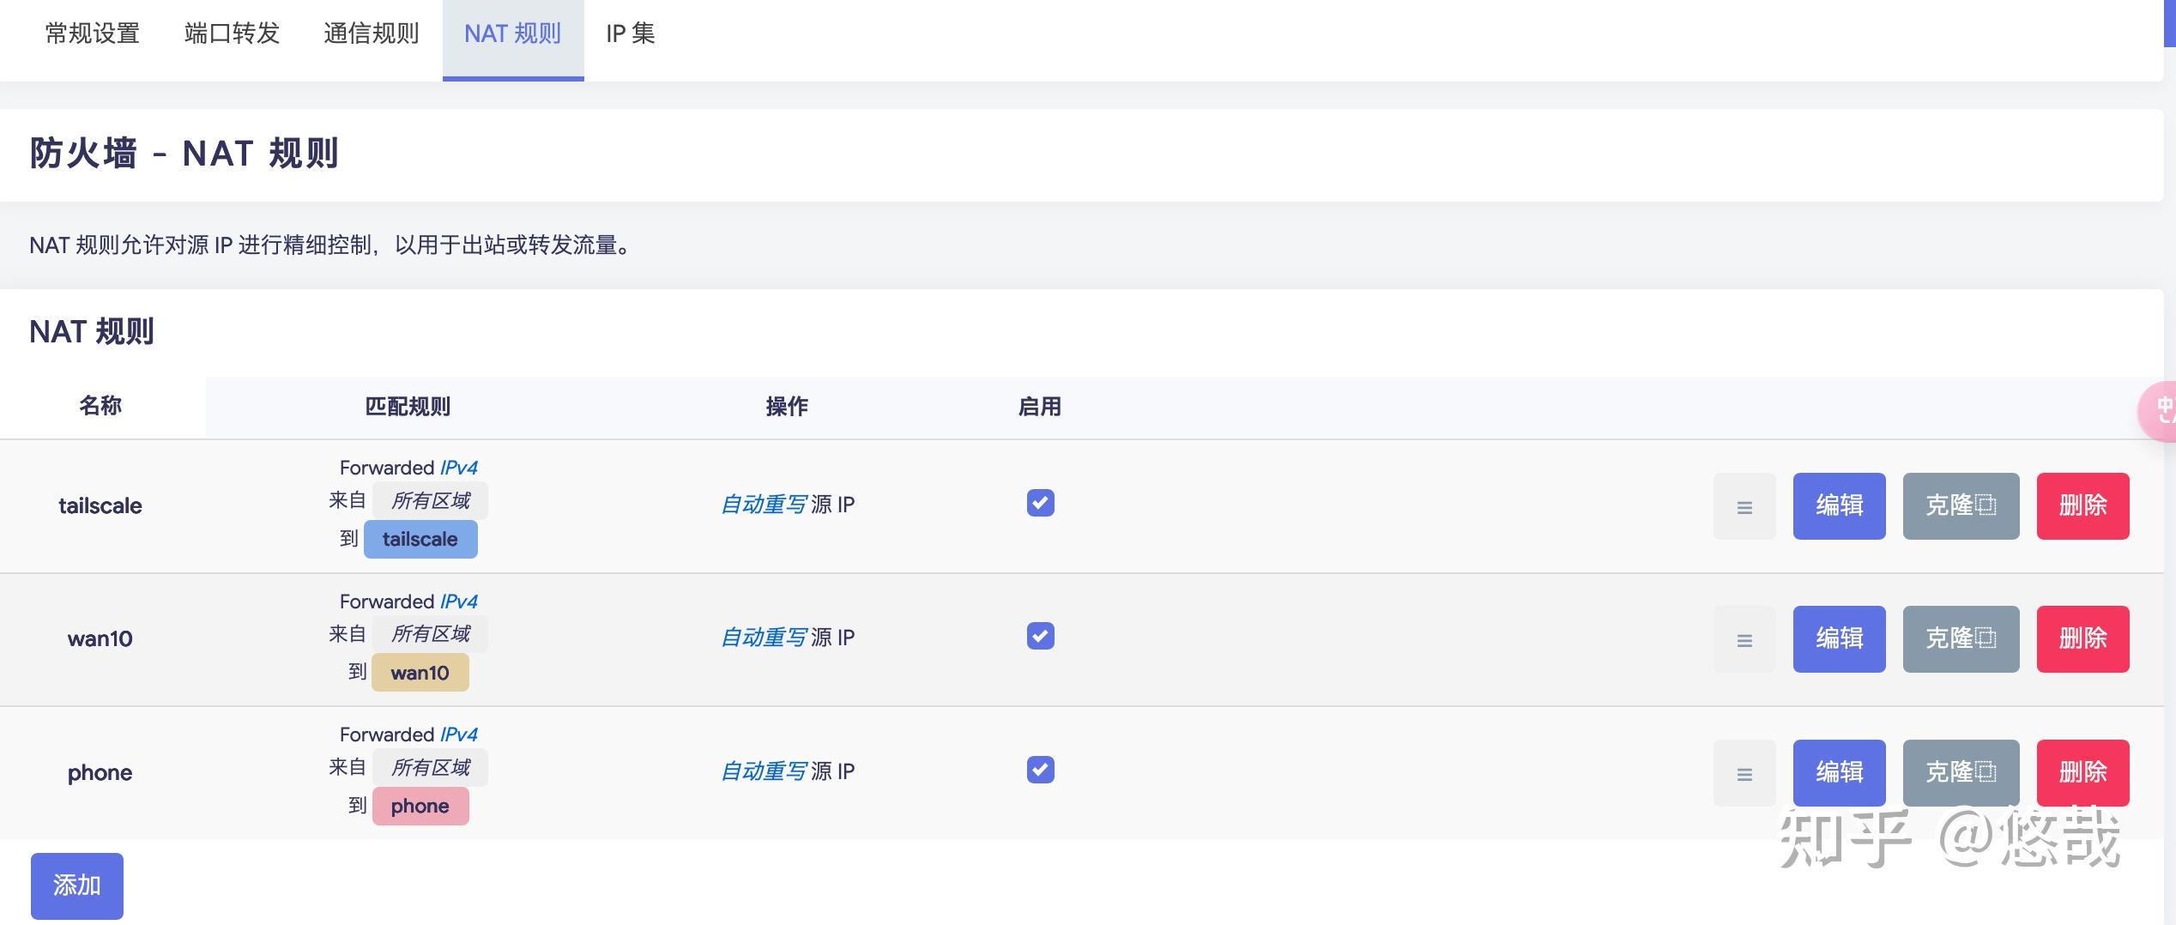Image resolution: width=2176 pixels, height=925 pixels.
Task: Switch to the 通信规则 tab
Action: (x=370, y=34)
